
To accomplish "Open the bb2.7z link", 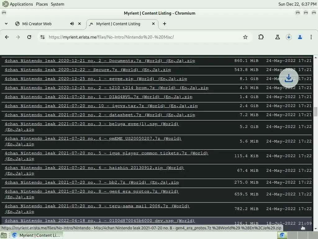I will [92, 182].
